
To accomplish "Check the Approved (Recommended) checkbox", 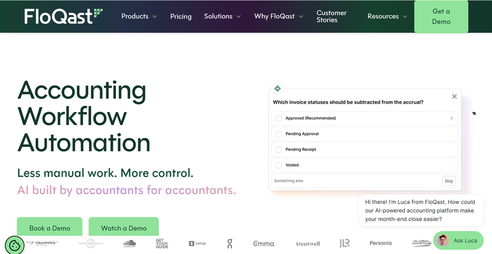I will tap(278, 118).
